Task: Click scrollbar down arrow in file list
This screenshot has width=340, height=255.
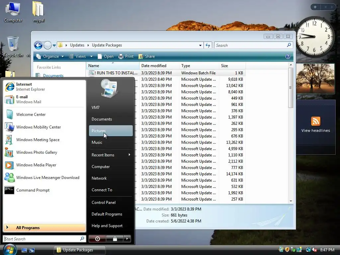Action: click(291, 201)
